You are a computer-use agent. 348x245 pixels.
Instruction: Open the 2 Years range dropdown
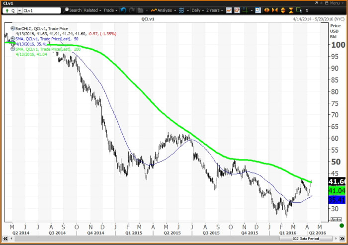(x=214, y=10)
